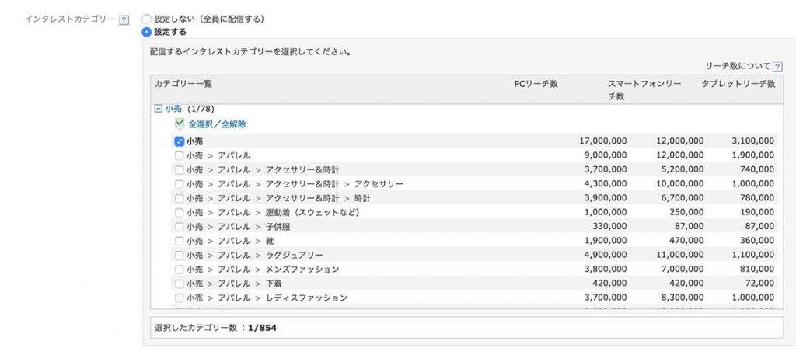Click the 小売 (1/78) tree heading link
796x355 pixels.
click(x=173, y=109)
